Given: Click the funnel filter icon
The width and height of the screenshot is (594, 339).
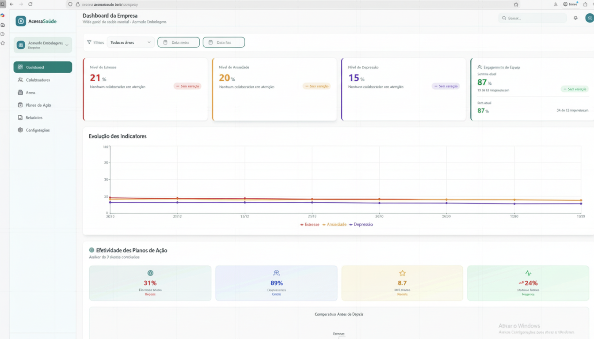Looking at the screenshot, I should click(x=89, y=42).
